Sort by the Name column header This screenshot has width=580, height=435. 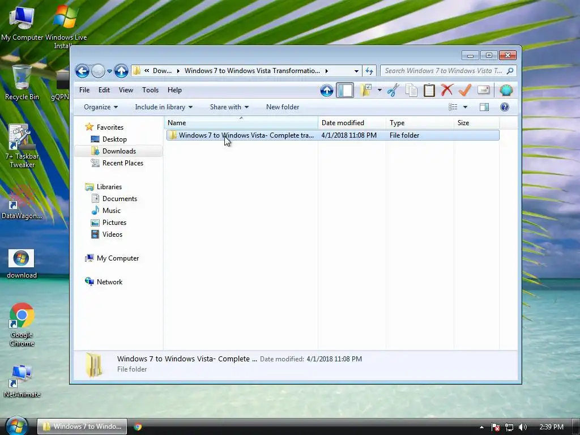[x=241, y=123]
